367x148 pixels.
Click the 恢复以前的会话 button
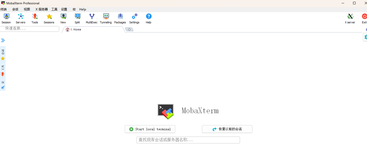[227, 129]
